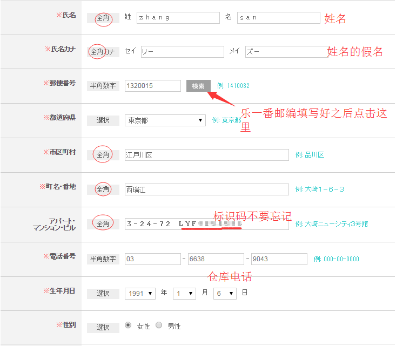The width and height of the screenshot is (396, 346).
Task: Expand the birth month dropdown
Action: point(184,293)
